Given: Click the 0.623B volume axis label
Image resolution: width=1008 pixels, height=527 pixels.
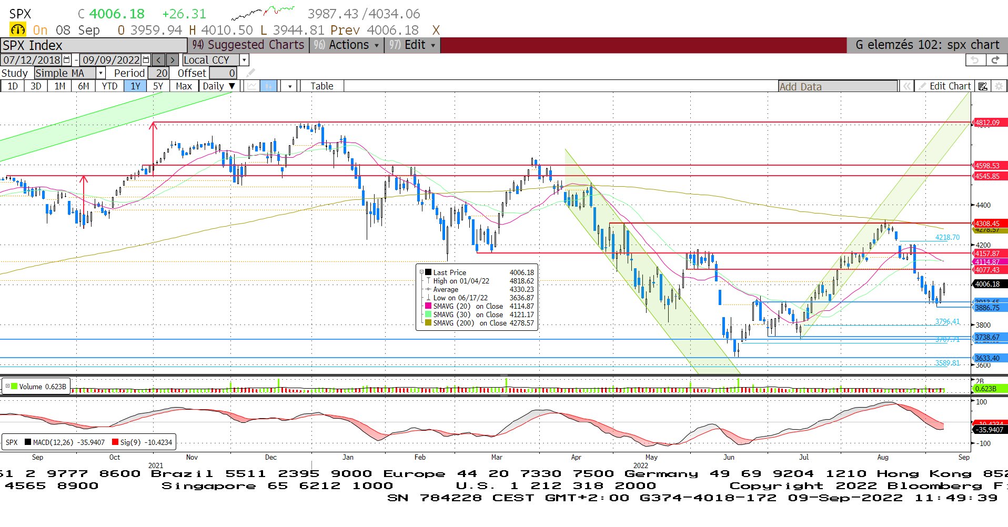Looking at the screenshot, I should click(x=989, y=389).
